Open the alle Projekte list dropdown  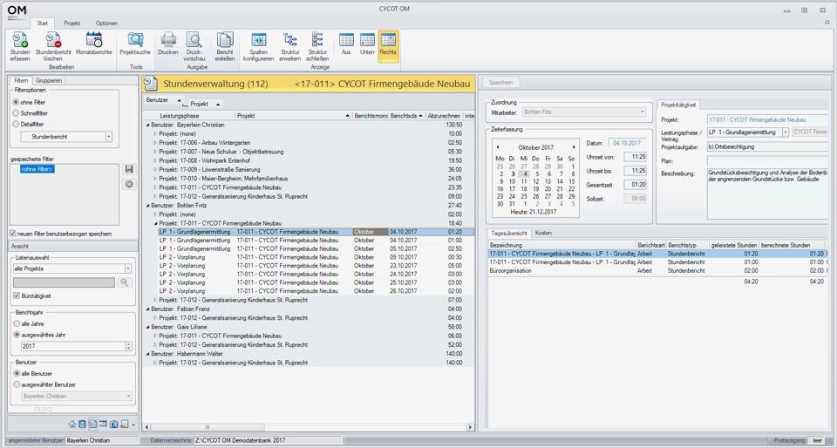click(127, 269)
